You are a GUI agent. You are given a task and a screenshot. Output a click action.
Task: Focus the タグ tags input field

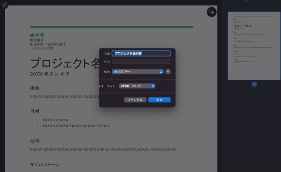(x=141, y=61)
